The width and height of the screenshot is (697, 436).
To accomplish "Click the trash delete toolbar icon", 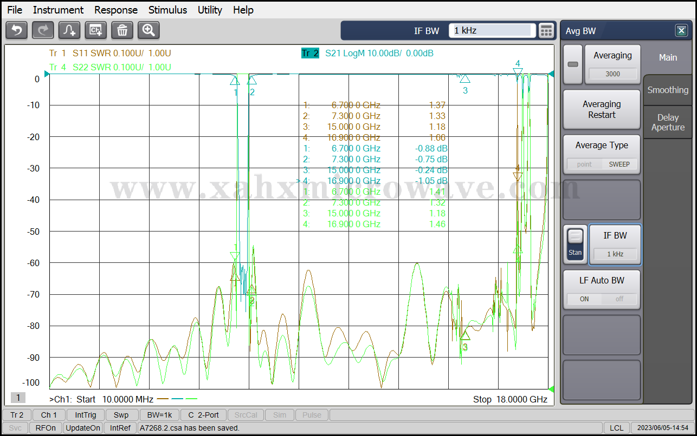I will pyautogui.click(x=122, y=30).
